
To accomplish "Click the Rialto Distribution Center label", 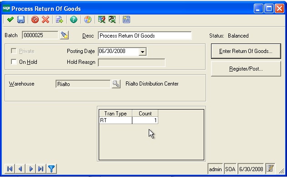I will (152, 84).
